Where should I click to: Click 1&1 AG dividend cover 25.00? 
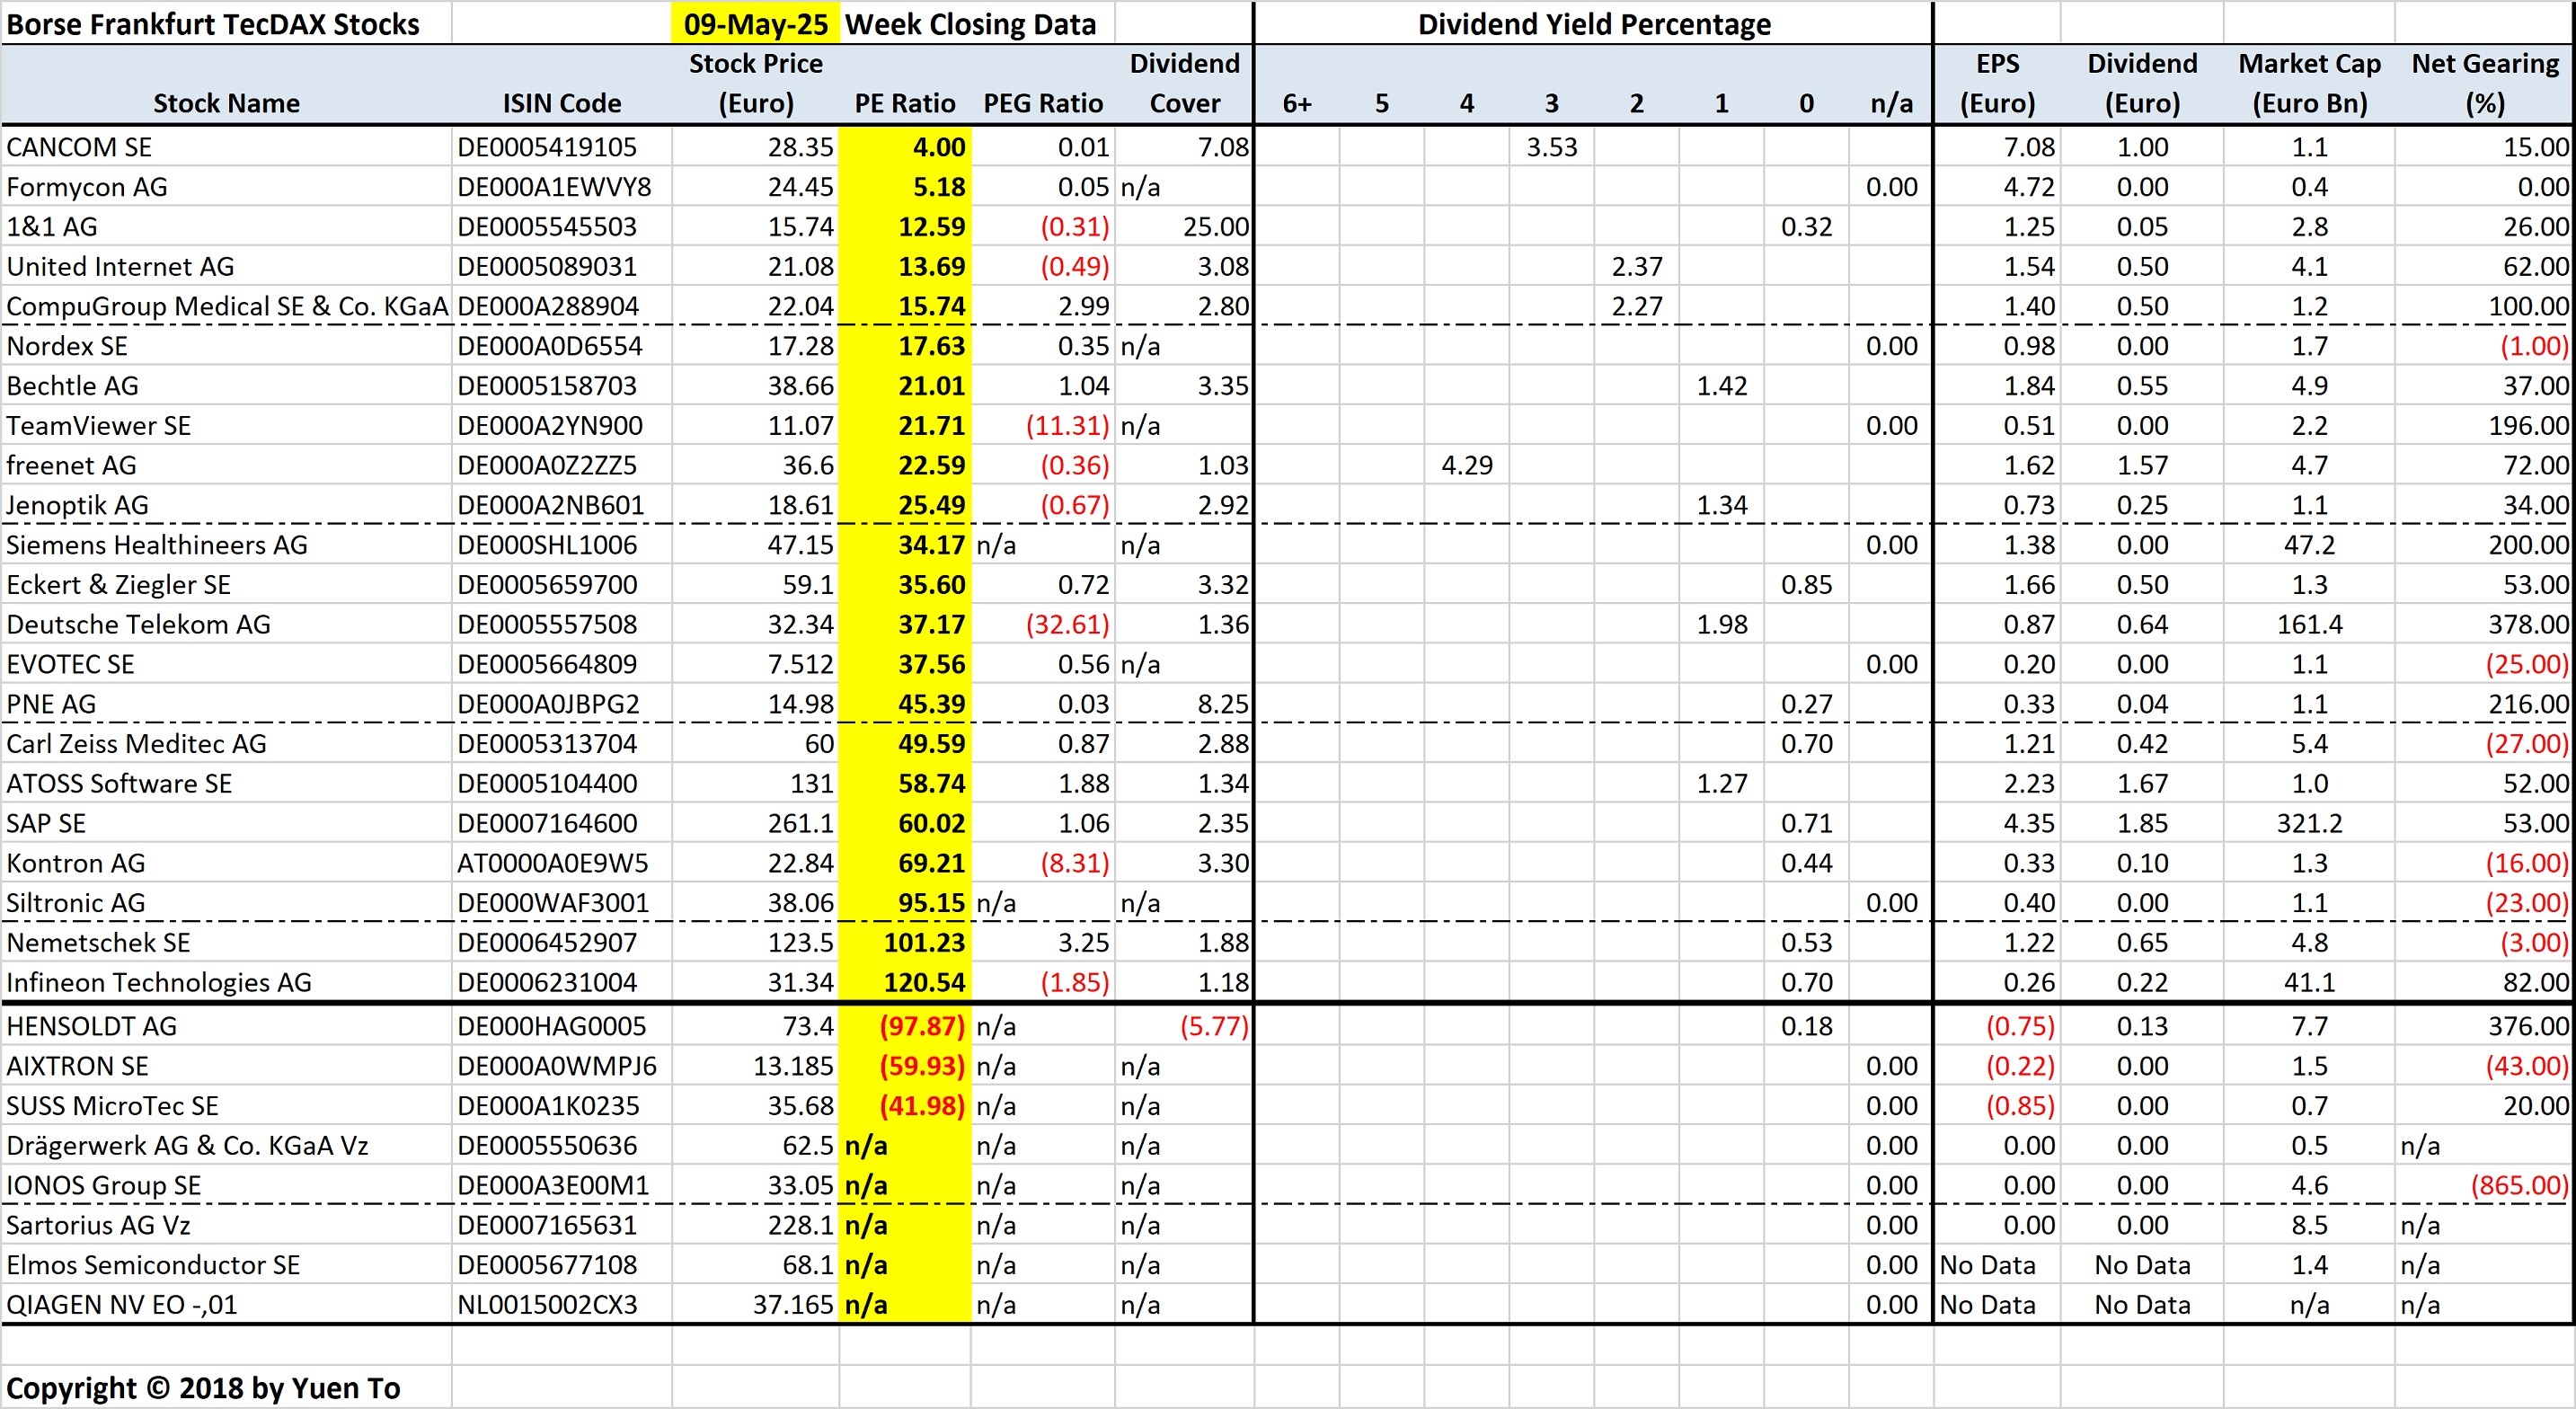[1184, 227]
